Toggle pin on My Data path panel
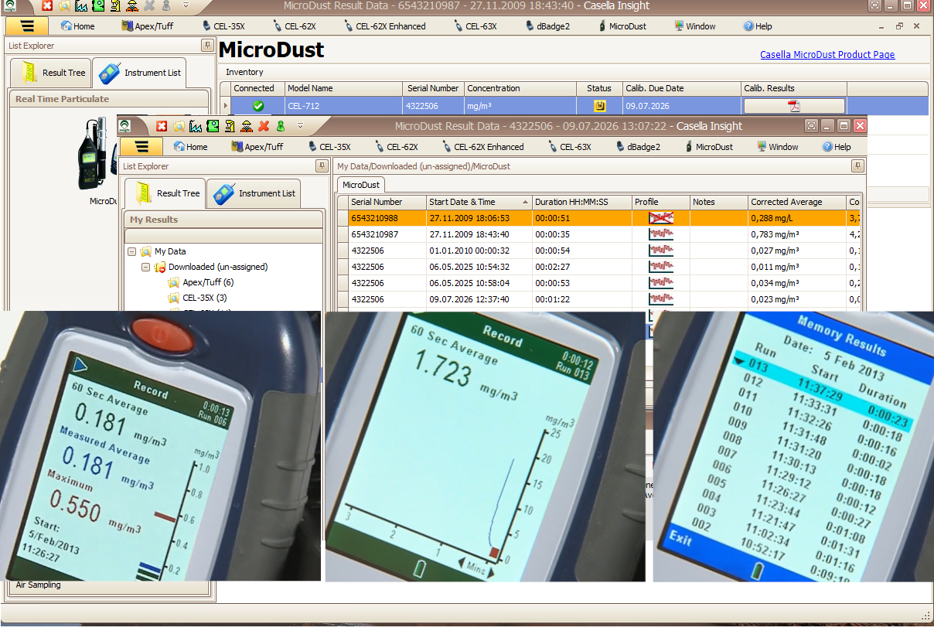This screenshot has width=934, height=631. coord(857,166)
